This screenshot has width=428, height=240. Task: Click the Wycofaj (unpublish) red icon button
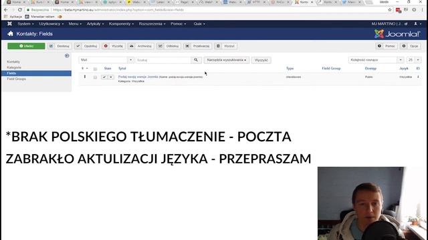point(114,46)
